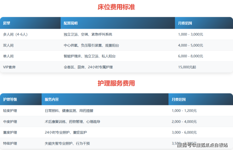Click the 服务内容 column header
Screen dimensions: 233x150
[52, 99]
